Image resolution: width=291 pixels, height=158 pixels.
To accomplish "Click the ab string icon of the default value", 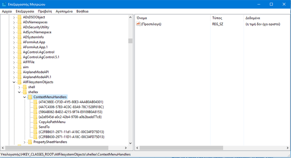I will [138, 24].
